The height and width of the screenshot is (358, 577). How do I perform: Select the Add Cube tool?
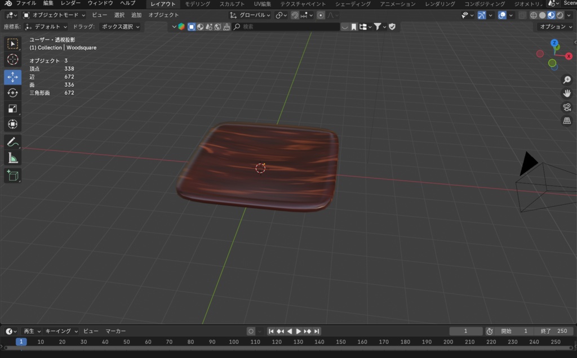(x=12, y=176)
